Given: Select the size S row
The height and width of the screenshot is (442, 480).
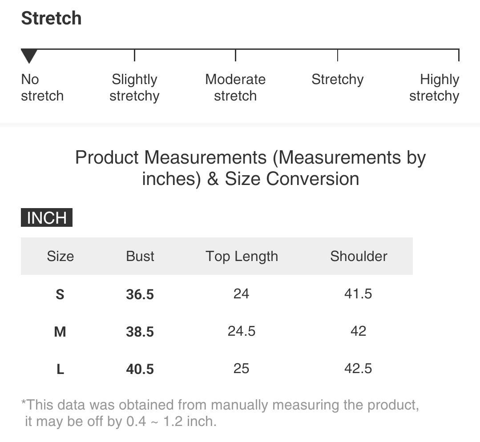Looking at the screenshot, I should click(217, 294).
